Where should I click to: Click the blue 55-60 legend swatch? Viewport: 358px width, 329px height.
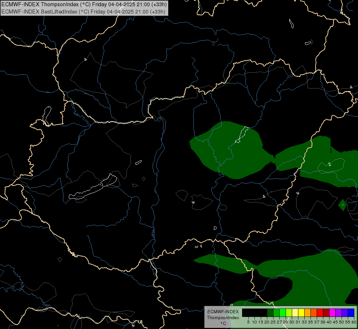(351, 313)
